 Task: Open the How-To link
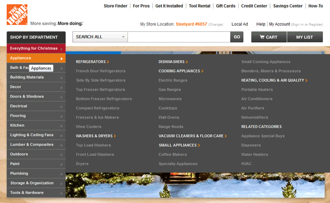315,6
